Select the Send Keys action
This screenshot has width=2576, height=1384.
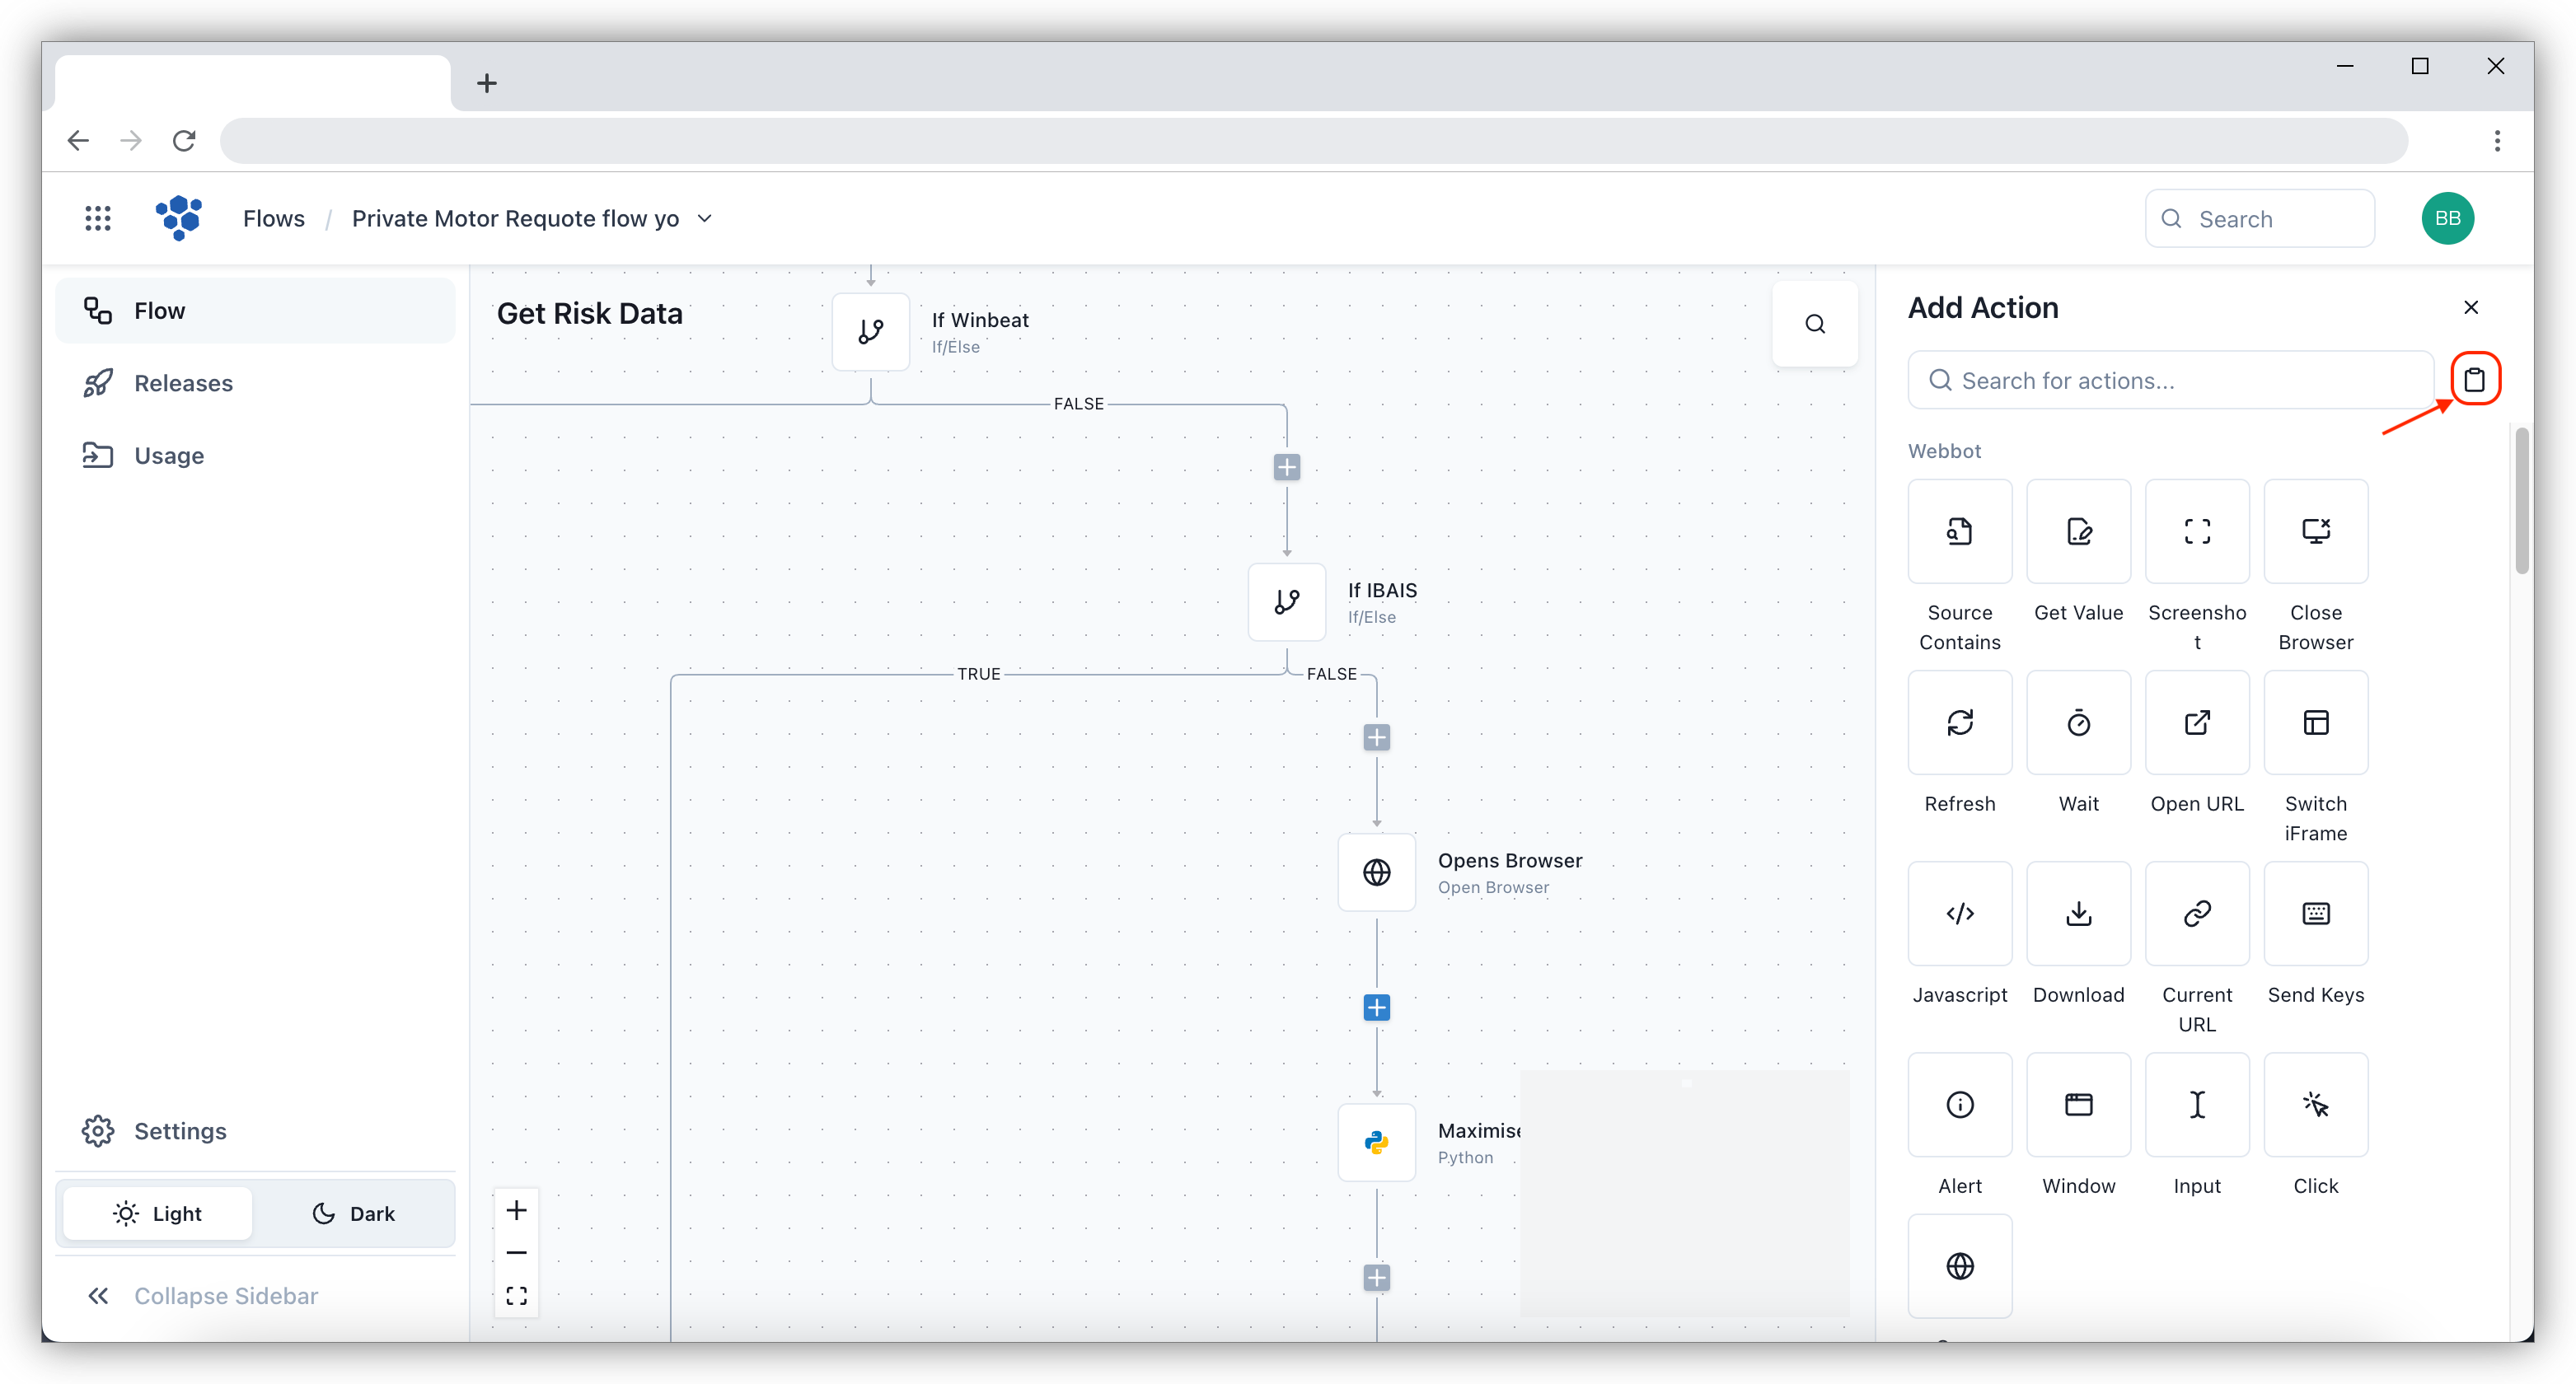(x=2315, y=913)
